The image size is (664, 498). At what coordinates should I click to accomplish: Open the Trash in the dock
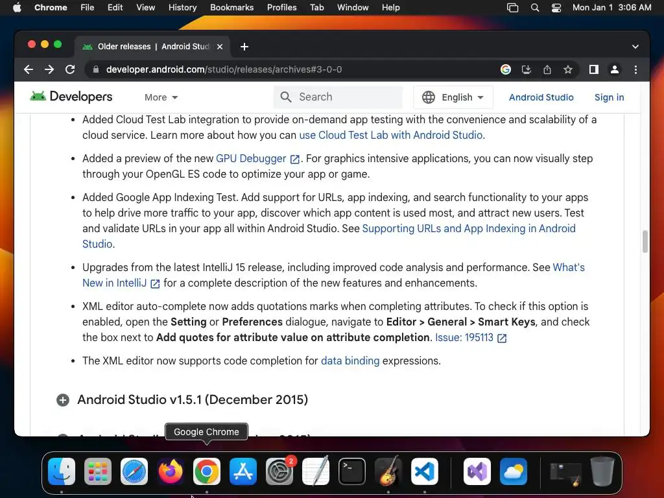tap(602, 471)
